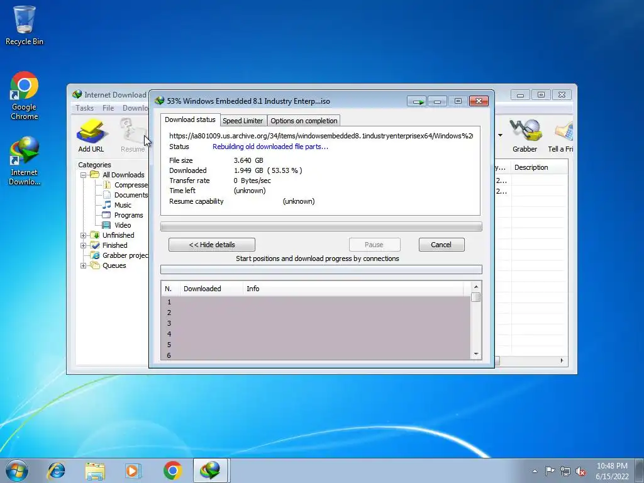644x483 pixels.
Task: Click the download progress bar
Action: pyautogui.click(x=321, y=226)
